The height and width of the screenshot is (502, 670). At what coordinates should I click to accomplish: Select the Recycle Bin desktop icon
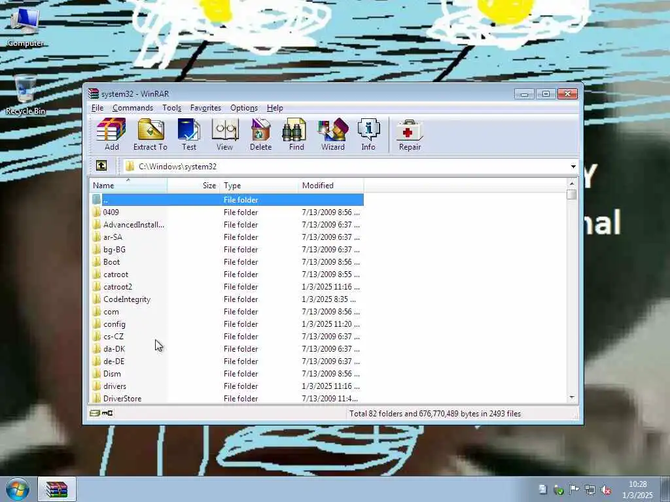(26, 95)
